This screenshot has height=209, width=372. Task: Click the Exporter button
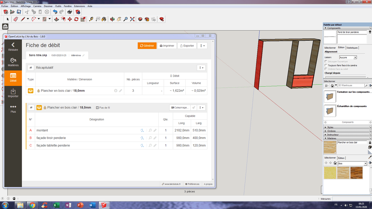tap(187, 46)
